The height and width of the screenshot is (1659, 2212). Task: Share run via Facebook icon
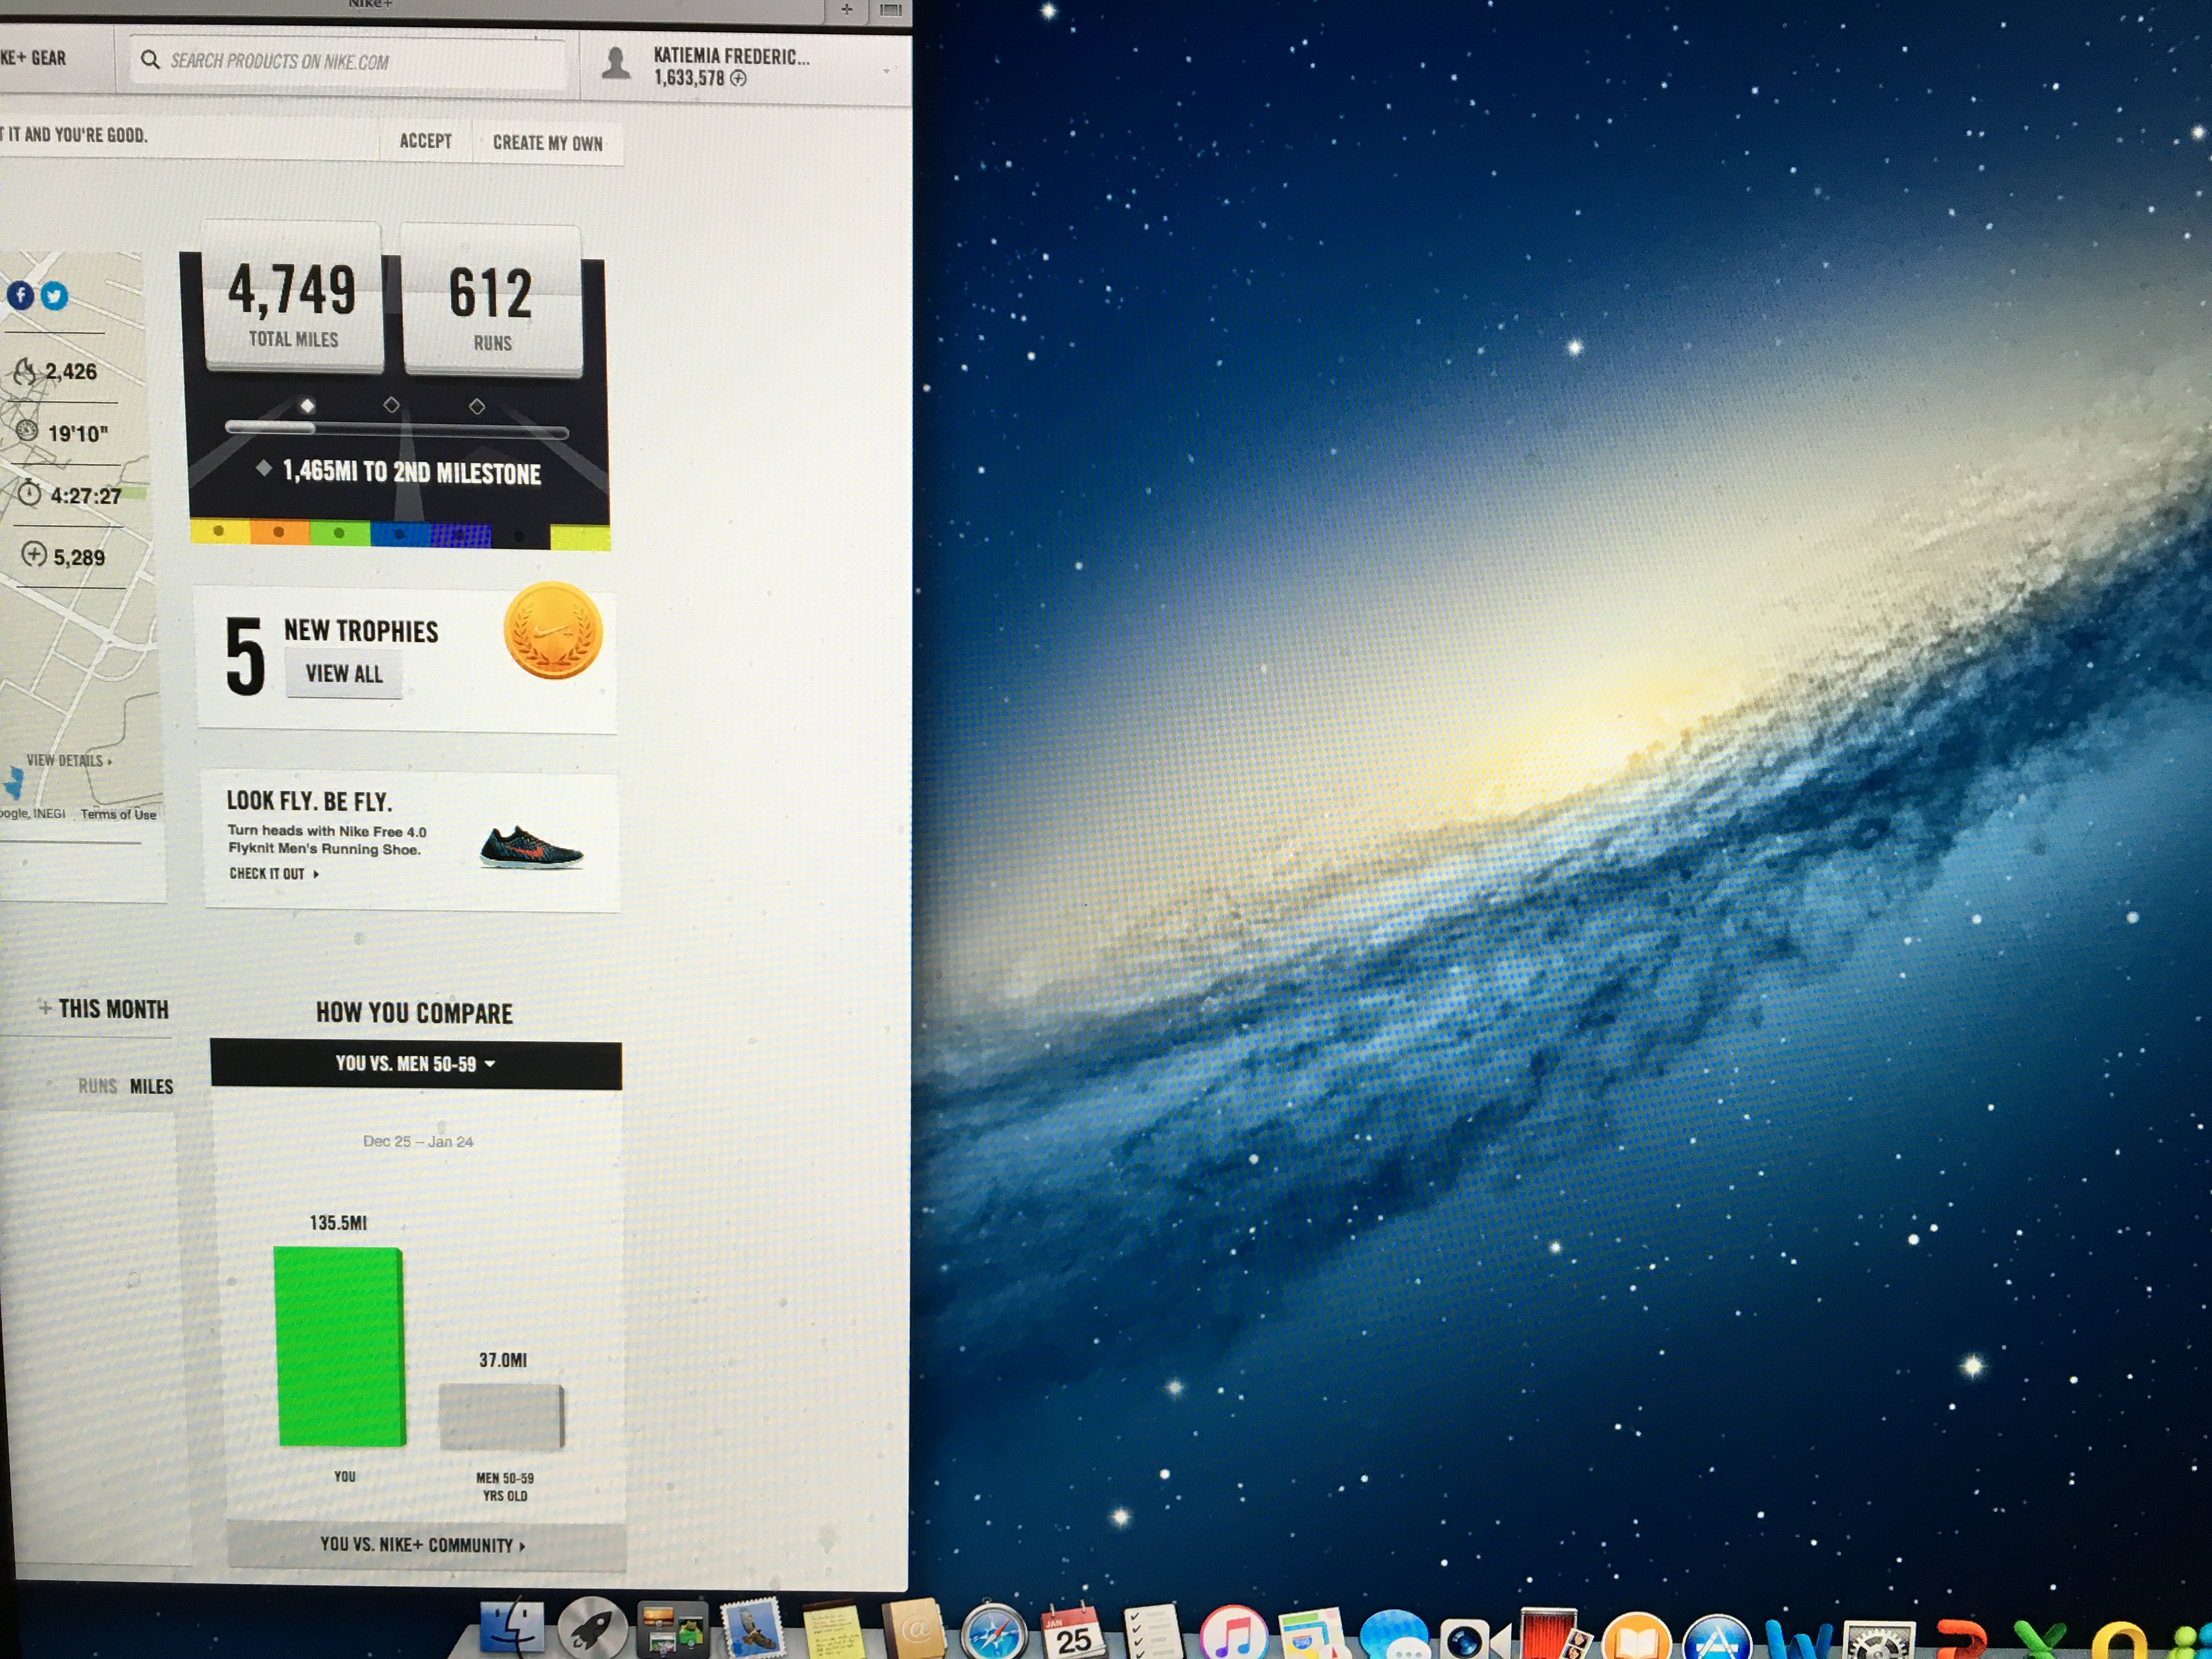(20, 296)
